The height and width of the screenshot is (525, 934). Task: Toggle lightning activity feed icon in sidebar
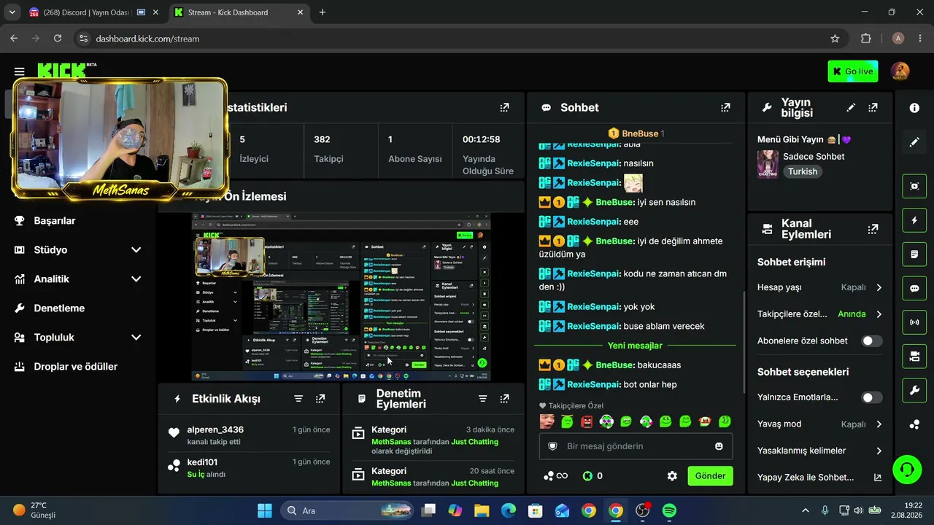coord(914,220)
